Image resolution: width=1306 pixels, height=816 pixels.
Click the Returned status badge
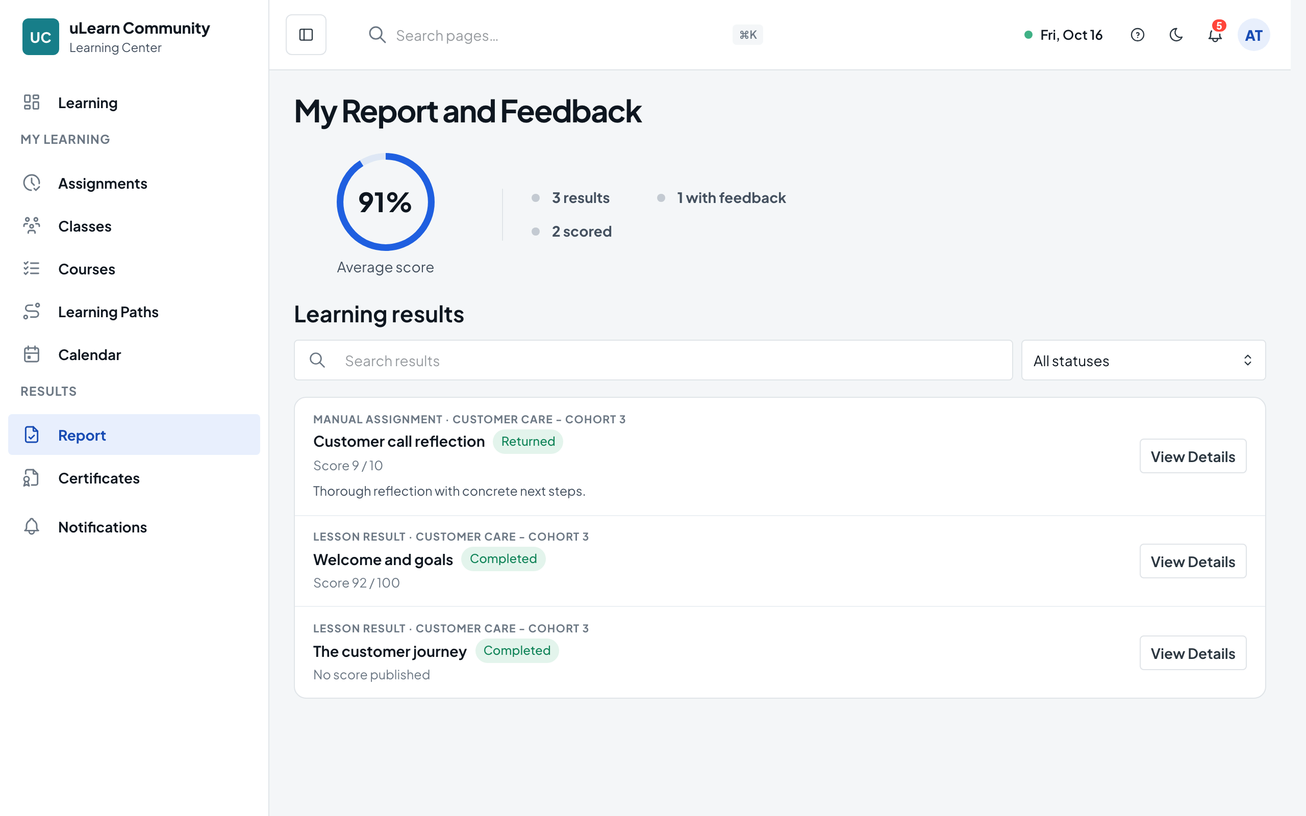[528, 442]
